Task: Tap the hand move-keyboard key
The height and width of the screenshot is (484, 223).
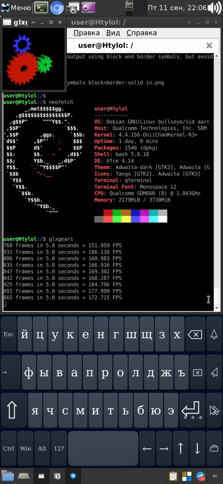Action: [x=214, y=448]
